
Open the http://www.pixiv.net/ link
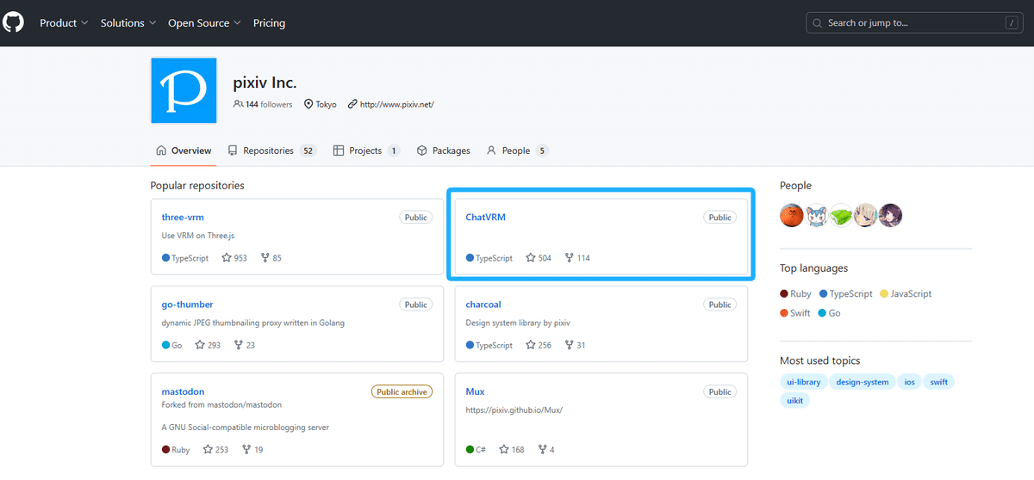396,104
